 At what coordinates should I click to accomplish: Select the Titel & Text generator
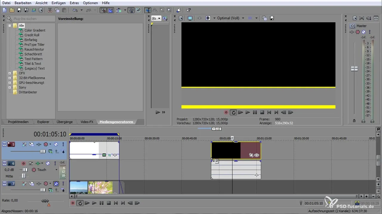click(x=33, y=64)
